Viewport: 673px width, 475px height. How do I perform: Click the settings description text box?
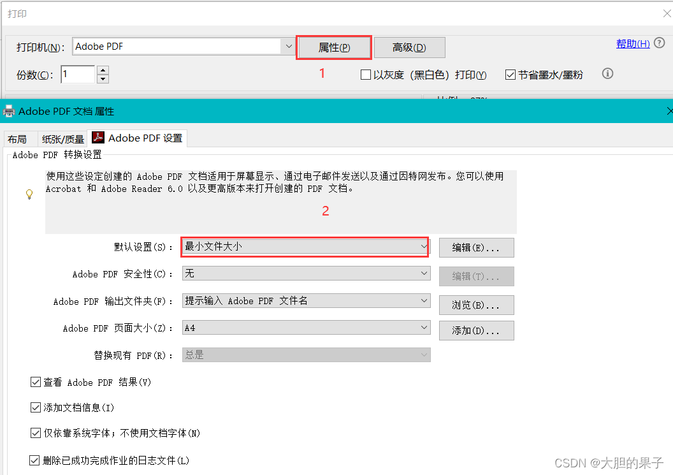[280, 202]
